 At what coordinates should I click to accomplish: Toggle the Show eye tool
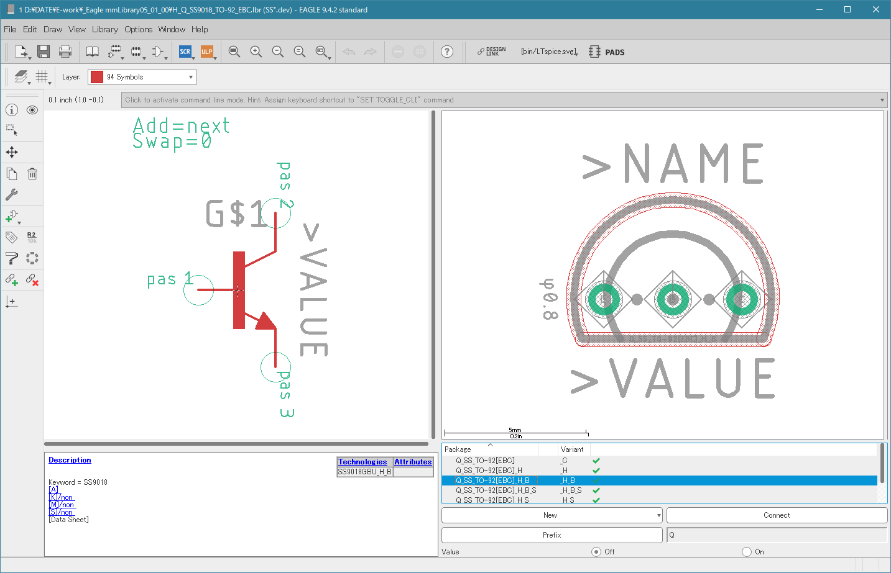32,110
